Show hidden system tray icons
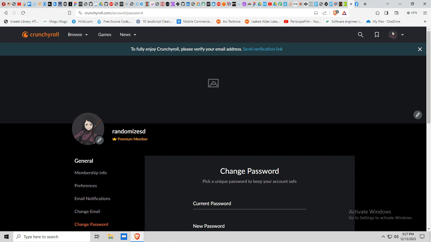The height and width of the screenshot is (242, 431). point(383,237)
